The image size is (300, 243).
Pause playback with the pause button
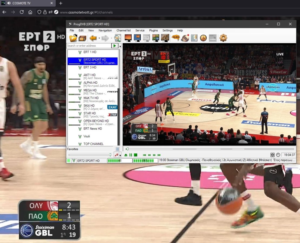pyautogui.click(x=131, y=155)
